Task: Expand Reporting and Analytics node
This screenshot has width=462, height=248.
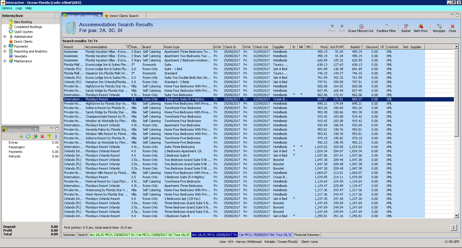Action: click(x=5, y=51)
